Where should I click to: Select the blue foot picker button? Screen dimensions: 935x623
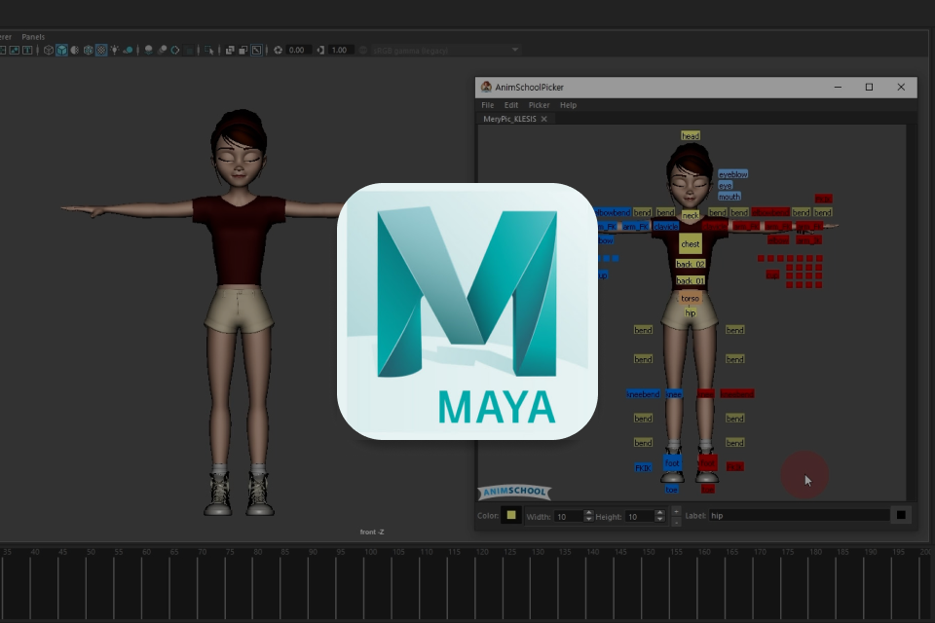click(672, 462)
